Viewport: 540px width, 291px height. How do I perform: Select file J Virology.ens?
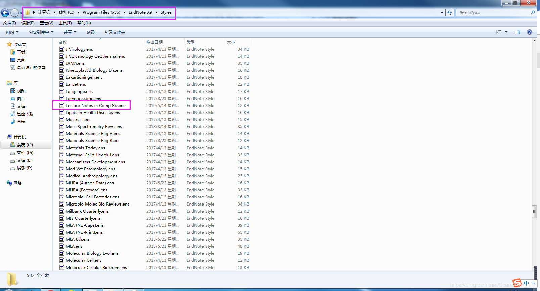pyautogui.click(x=79, y=49)
